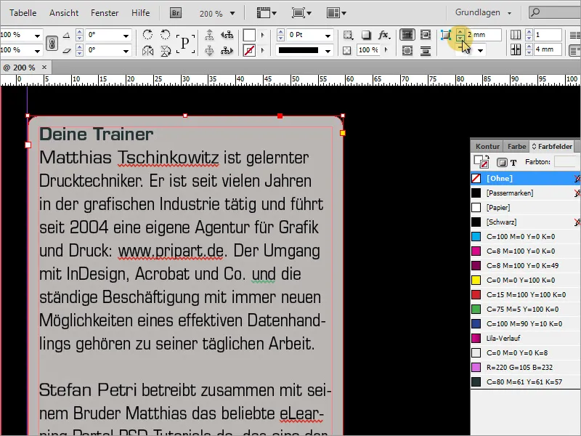The height and width of the screenshot is (436, 581).
Task: Open the Fenster menu
Action: tap(105, 13)
